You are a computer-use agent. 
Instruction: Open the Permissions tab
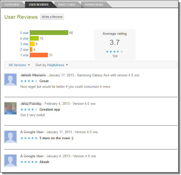point(94,5)
